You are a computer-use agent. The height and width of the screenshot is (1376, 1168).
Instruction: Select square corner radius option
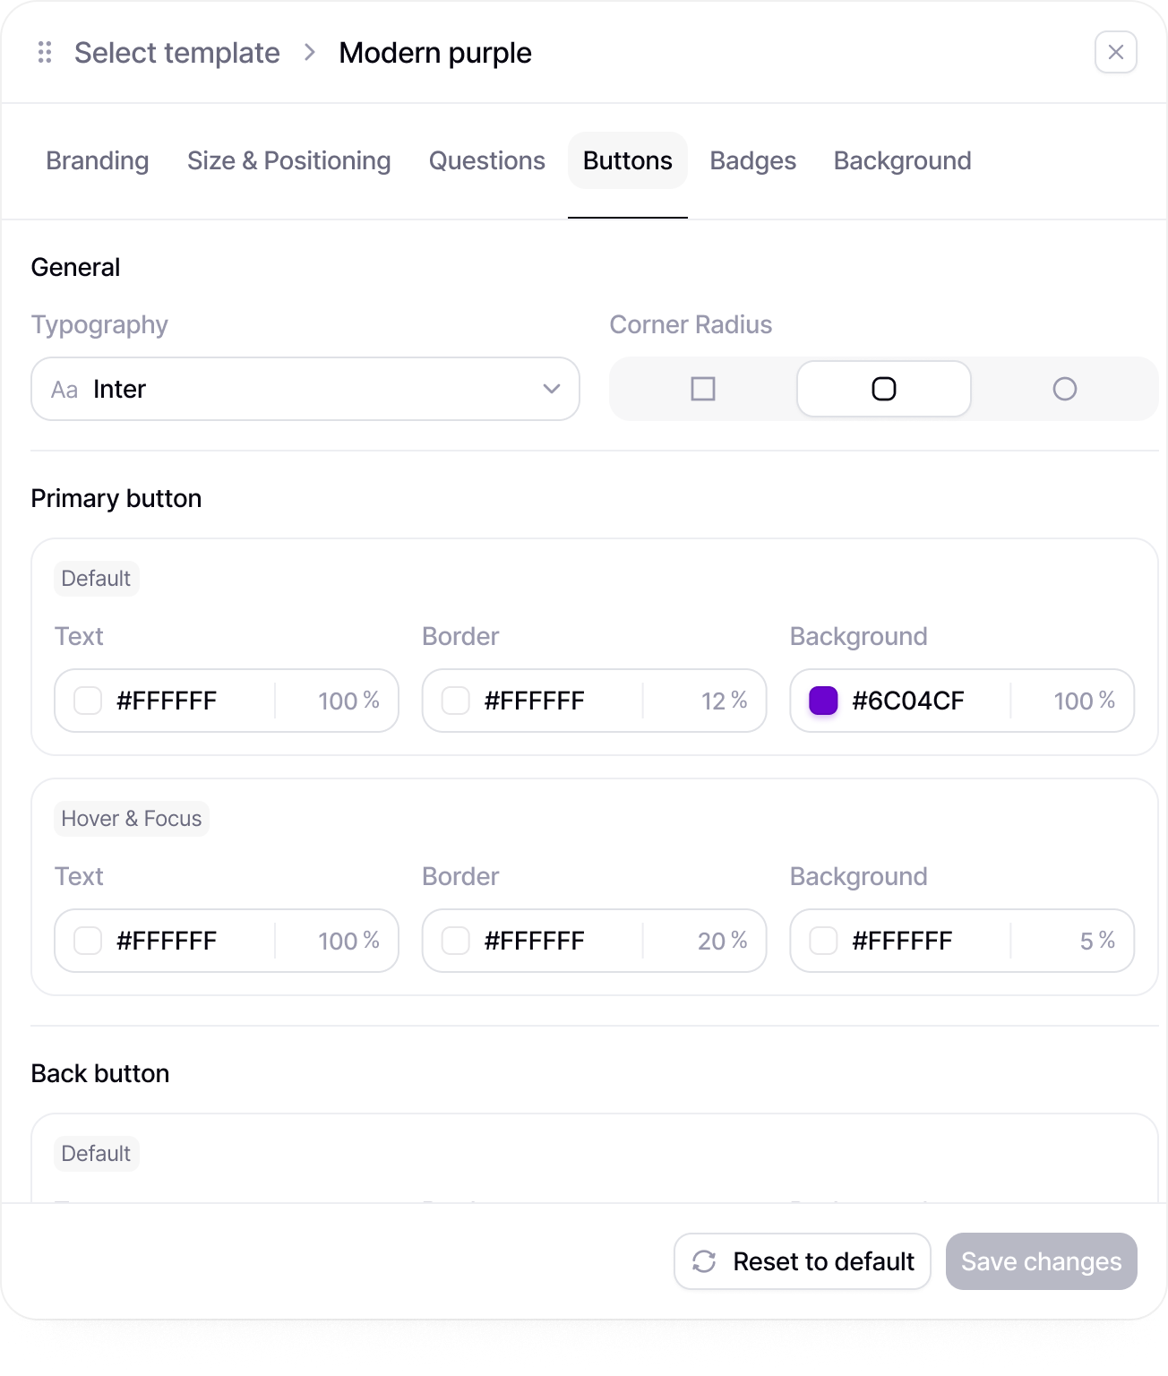pos(703,389)
